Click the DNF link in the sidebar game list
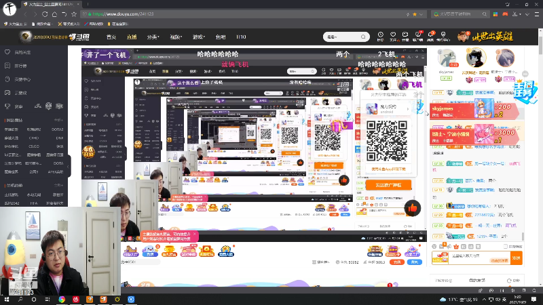This screenshot has height=305, width=543. (x=59, y=138)
